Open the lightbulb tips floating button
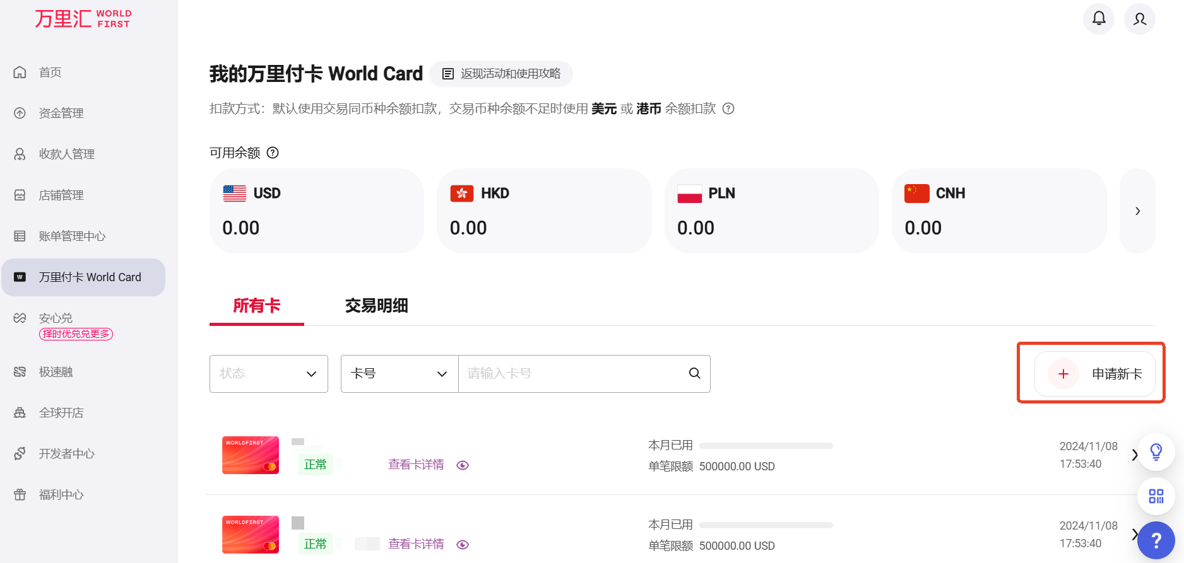 (x=1156, y=451)
